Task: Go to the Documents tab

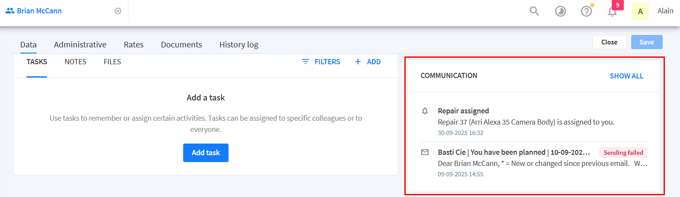Action: pos(181,45)
